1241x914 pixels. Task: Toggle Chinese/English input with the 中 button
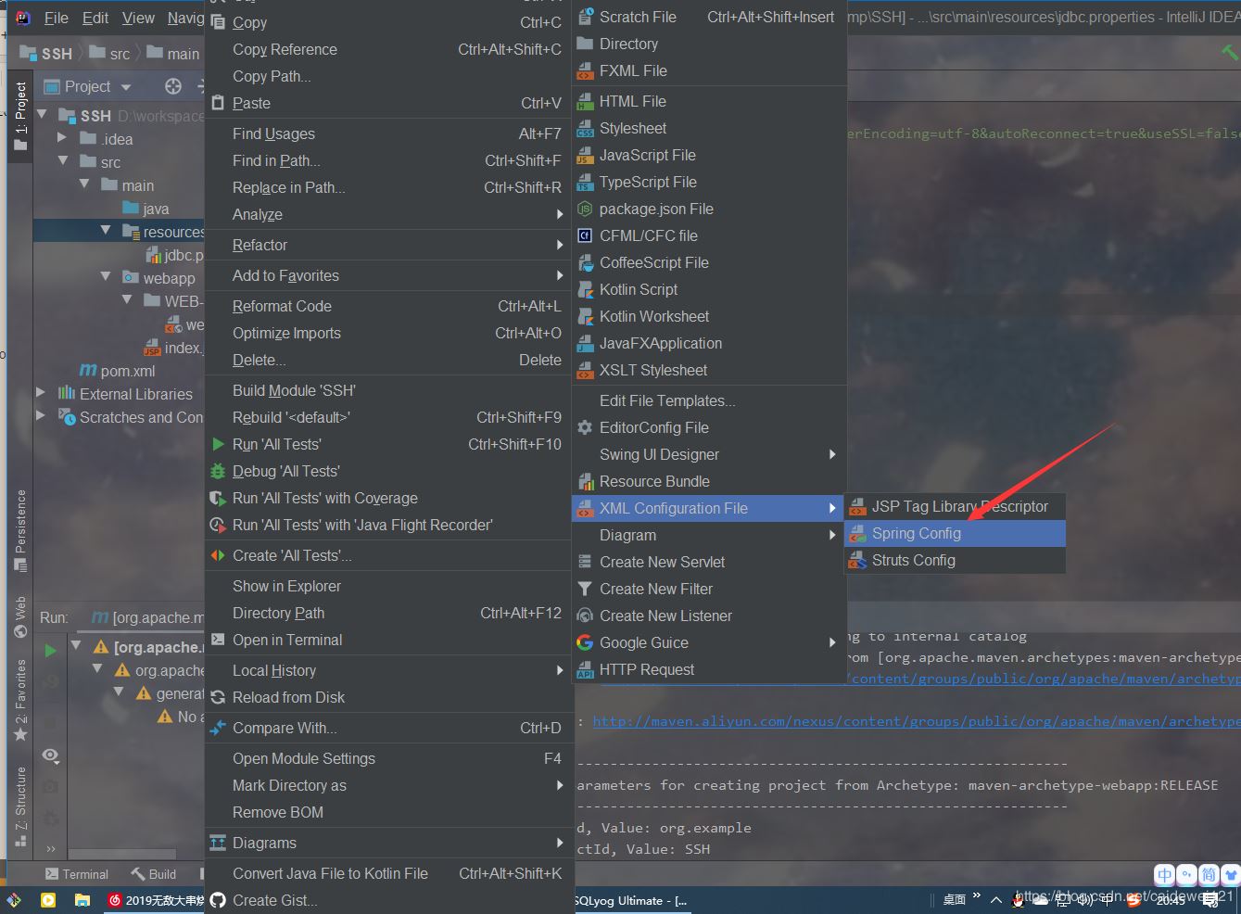pyautogui.click(x=1164, y=875)
